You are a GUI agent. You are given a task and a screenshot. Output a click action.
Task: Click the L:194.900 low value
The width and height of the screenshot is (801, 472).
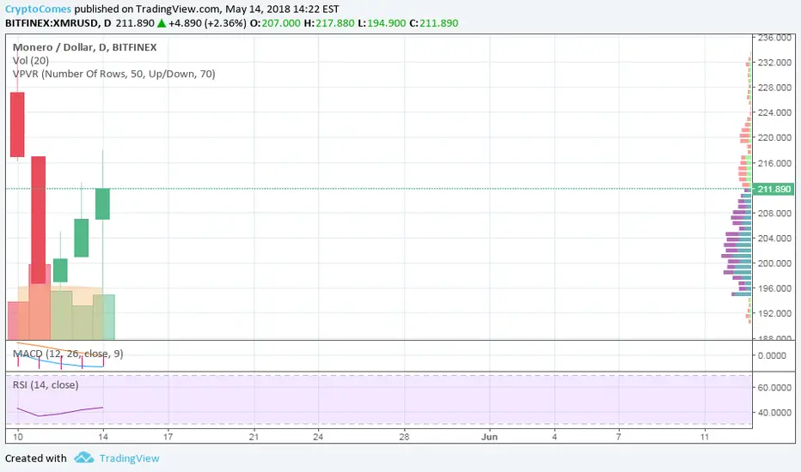382,23
